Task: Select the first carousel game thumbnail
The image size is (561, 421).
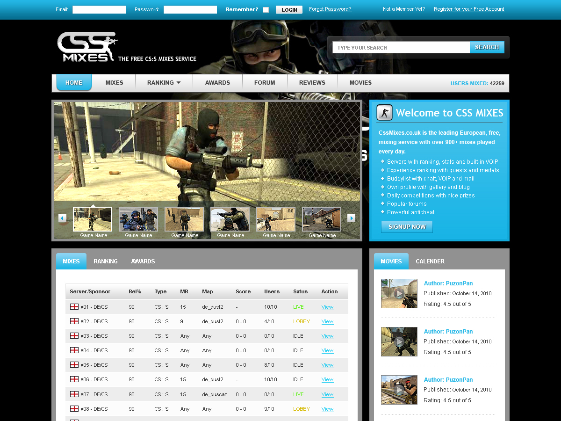Action: pyautogui.click(x=93, y=219)
